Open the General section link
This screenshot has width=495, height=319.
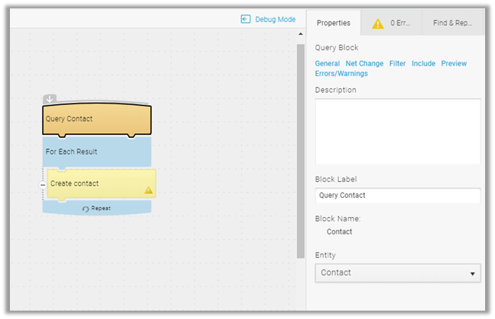(327, 63)
